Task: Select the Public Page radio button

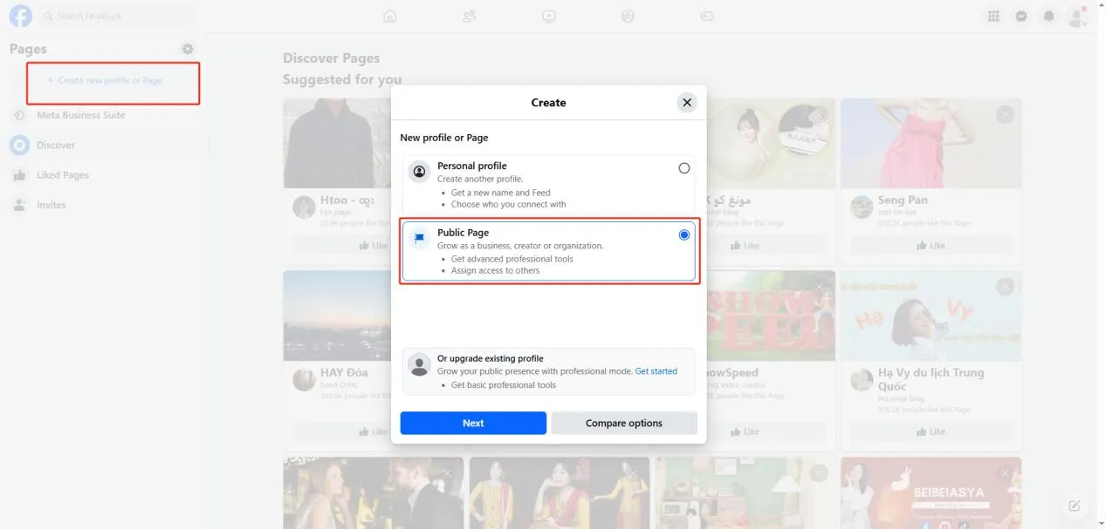Action: pos(684,235)
